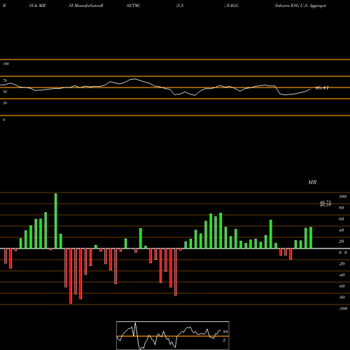
Task: Click the 40 axis label on MR chart
Action: [x=342, y=230]
